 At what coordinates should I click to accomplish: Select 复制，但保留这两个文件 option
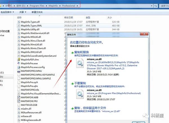(x=89, y=108)
